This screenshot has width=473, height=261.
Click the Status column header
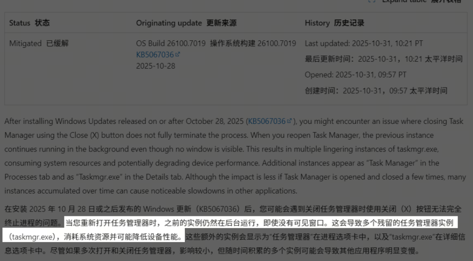coord(29,23)
